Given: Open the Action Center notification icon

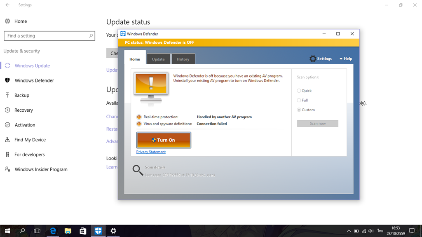Looking at the screenshot, I should click(x=412, y=231).
